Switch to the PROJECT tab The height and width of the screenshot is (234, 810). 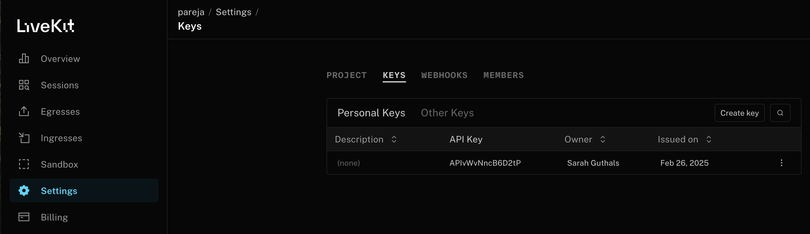[x=347, y=75]
